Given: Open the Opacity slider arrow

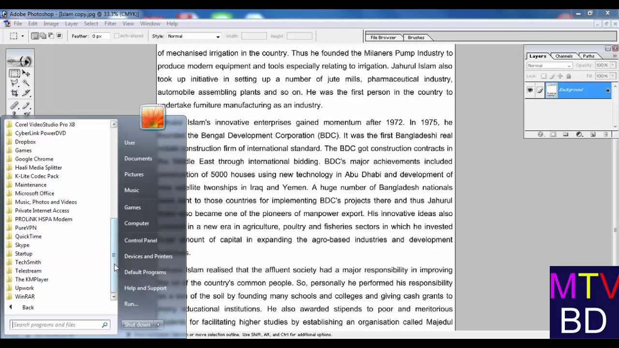Looking at the screenshot, I should click(x=612, y=65).
